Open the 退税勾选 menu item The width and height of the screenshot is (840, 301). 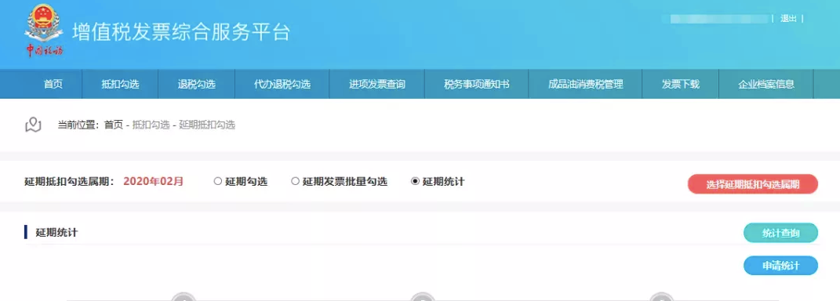tap(197, 84)
